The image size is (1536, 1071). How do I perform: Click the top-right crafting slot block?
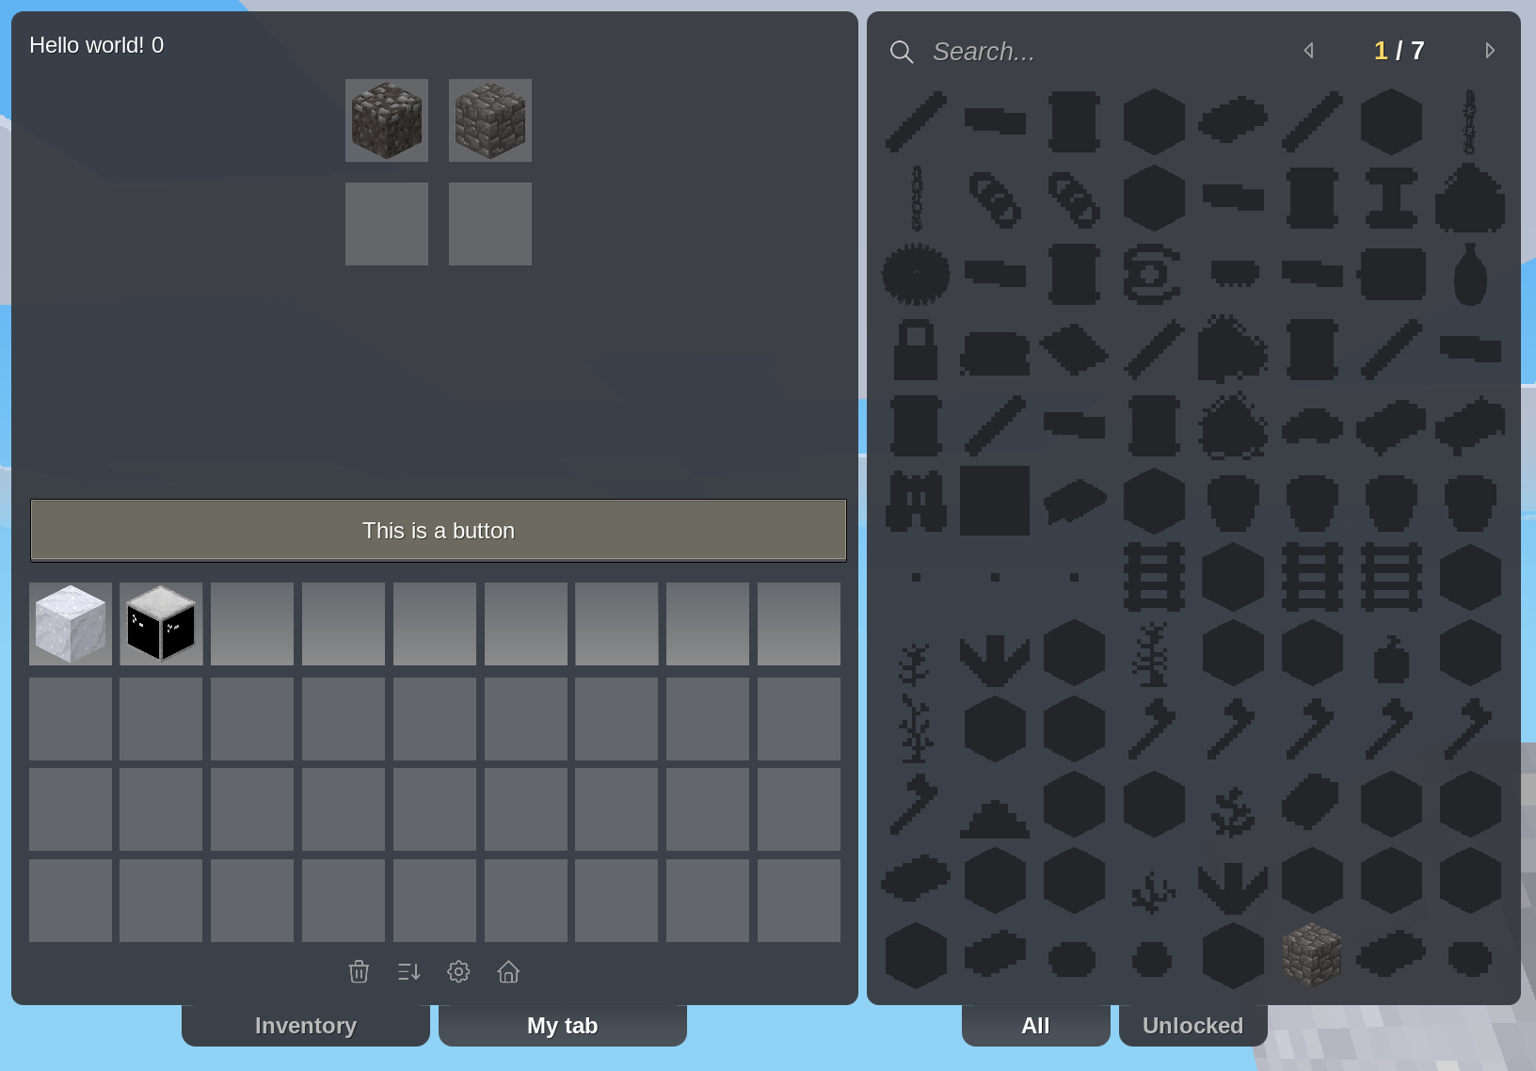[x=490, y=120]
